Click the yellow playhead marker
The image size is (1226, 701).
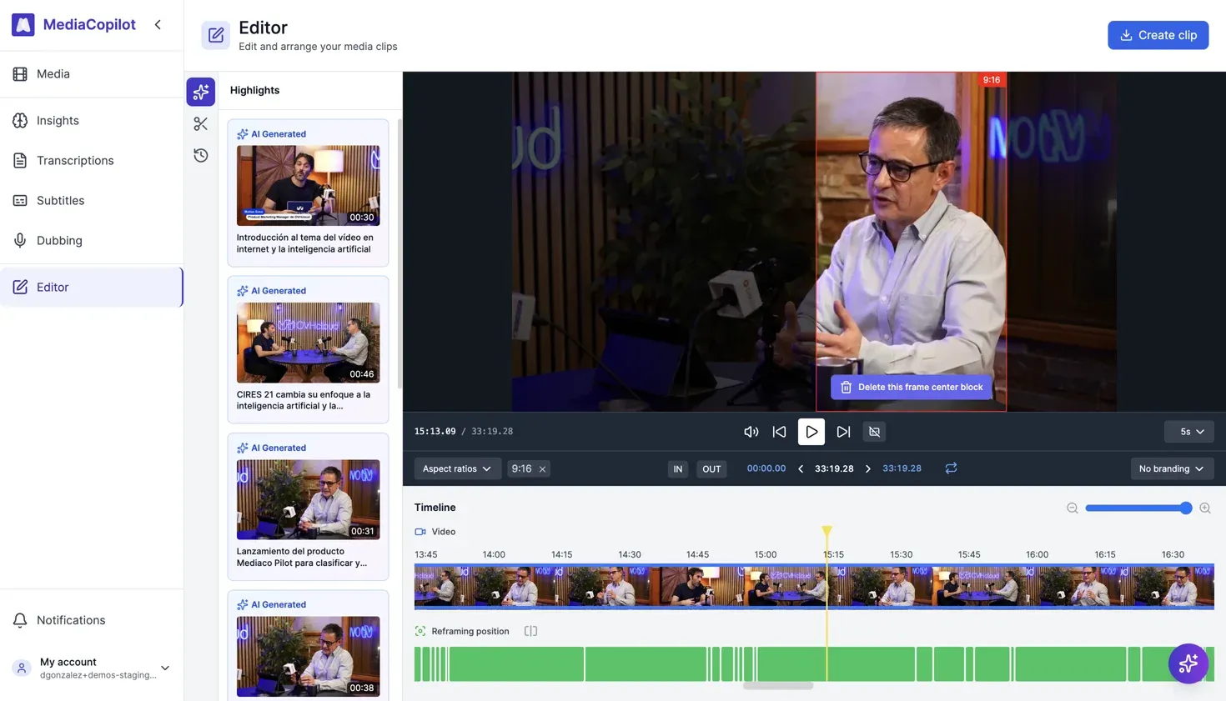[827, 531]
